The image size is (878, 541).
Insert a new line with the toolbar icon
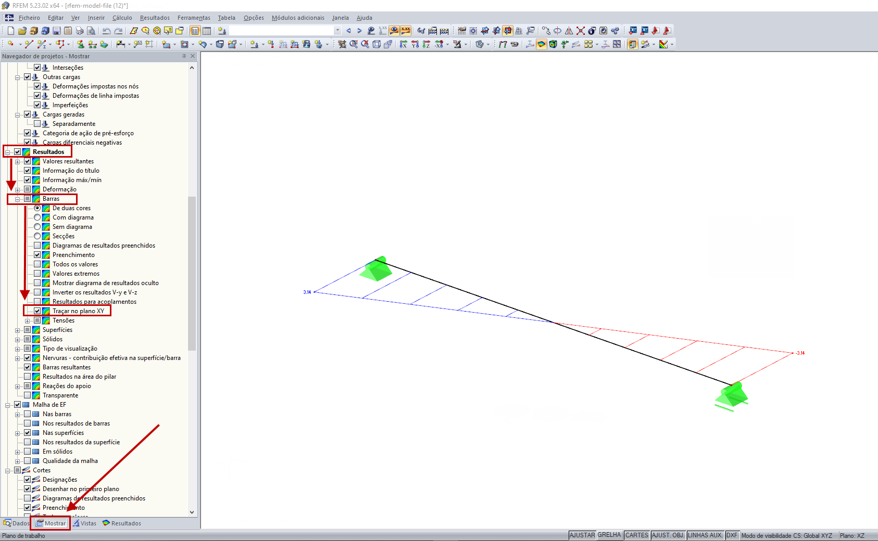(x=29, y=44)
